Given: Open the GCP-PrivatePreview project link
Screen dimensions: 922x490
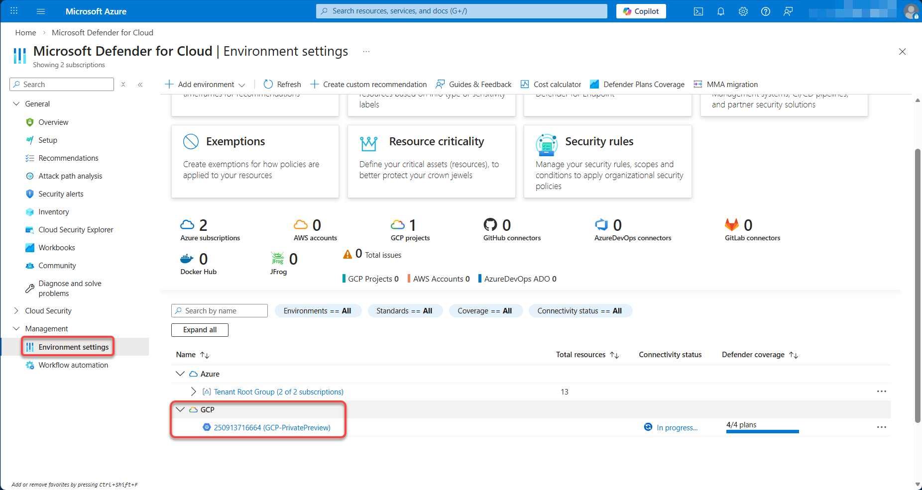Looking at the screenshot, I should tap(272, 428).
